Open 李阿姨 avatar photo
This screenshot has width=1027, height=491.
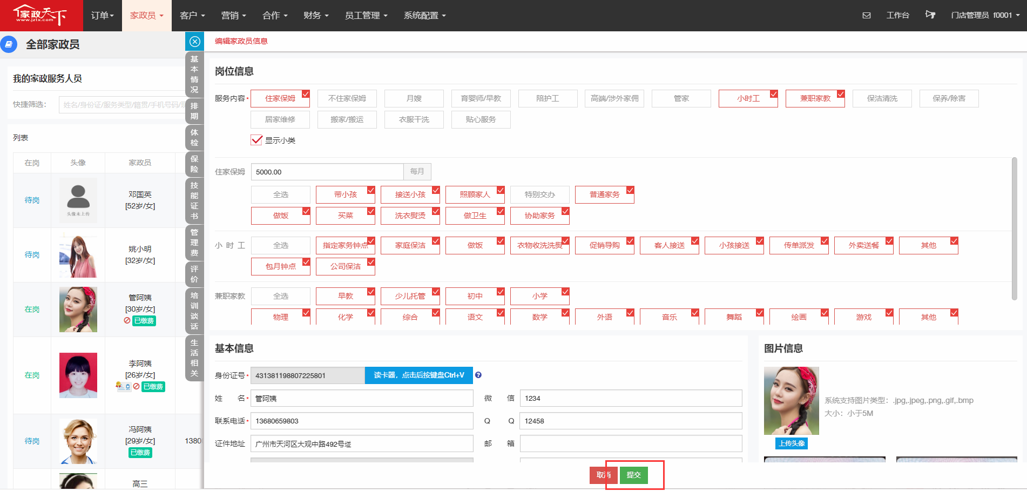pos(78,375)
